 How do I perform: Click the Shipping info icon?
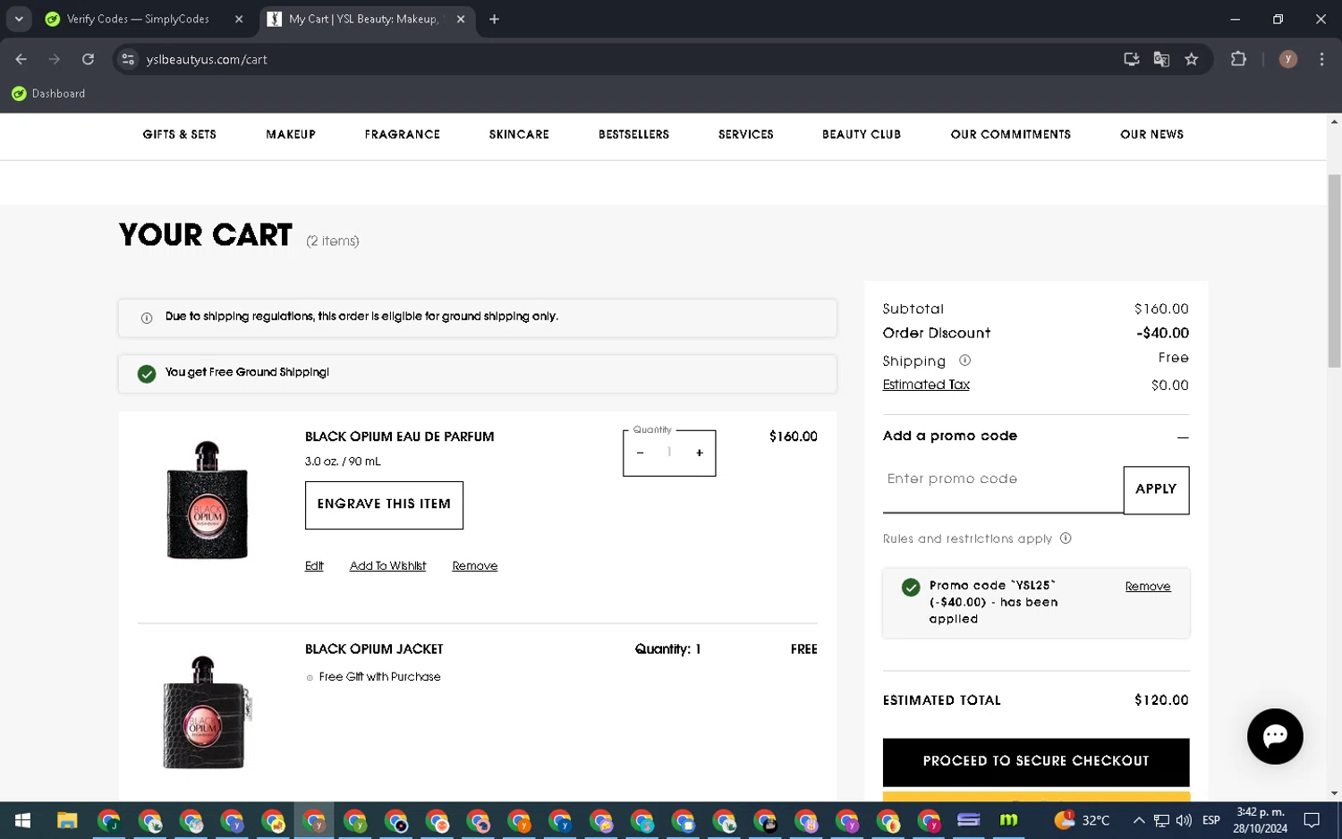pyautogui.click(x=964, y=360)
